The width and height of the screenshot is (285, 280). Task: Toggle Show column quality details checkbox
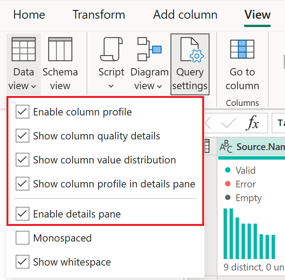pos(23,136)
